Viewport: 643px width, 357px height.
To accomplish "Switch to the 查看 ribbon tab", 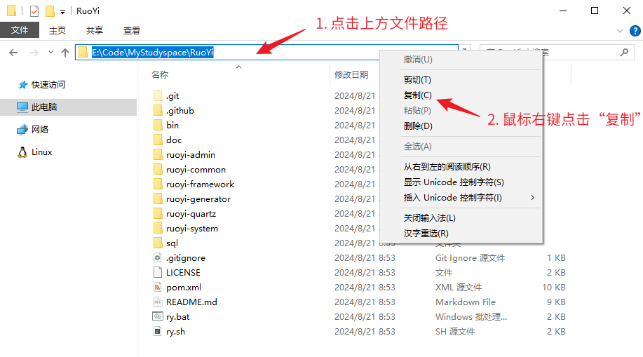I will (x=132, y=31).
